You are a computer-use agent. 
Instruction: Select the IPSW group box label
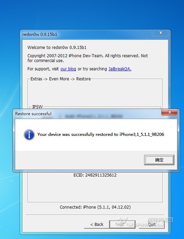[x=37, y=107]
